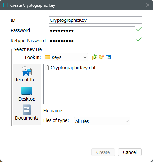
Task: Create a new folder with toolbar icon
Action: click(x=101, y=57)
